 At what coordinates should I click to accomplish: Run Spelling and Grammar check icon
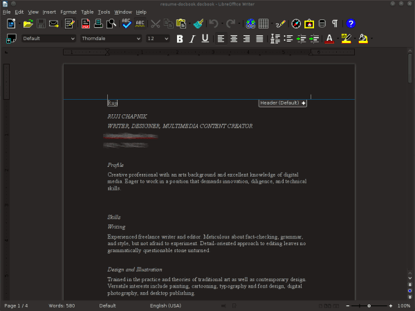[127, 24]
